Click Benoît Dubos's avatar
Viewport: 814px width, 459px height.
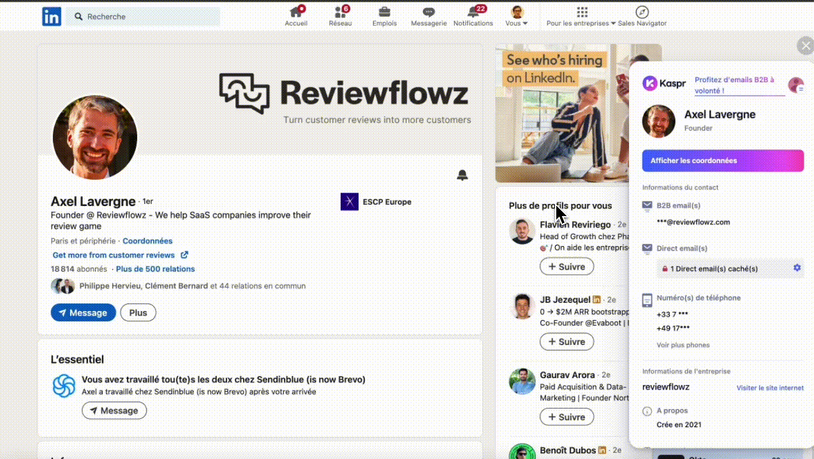[522, 451]
